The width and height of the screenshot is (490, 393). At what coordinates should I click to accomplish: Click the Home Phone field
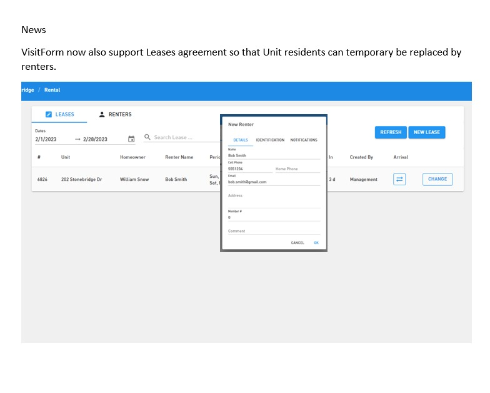click(x=297, y=168)
